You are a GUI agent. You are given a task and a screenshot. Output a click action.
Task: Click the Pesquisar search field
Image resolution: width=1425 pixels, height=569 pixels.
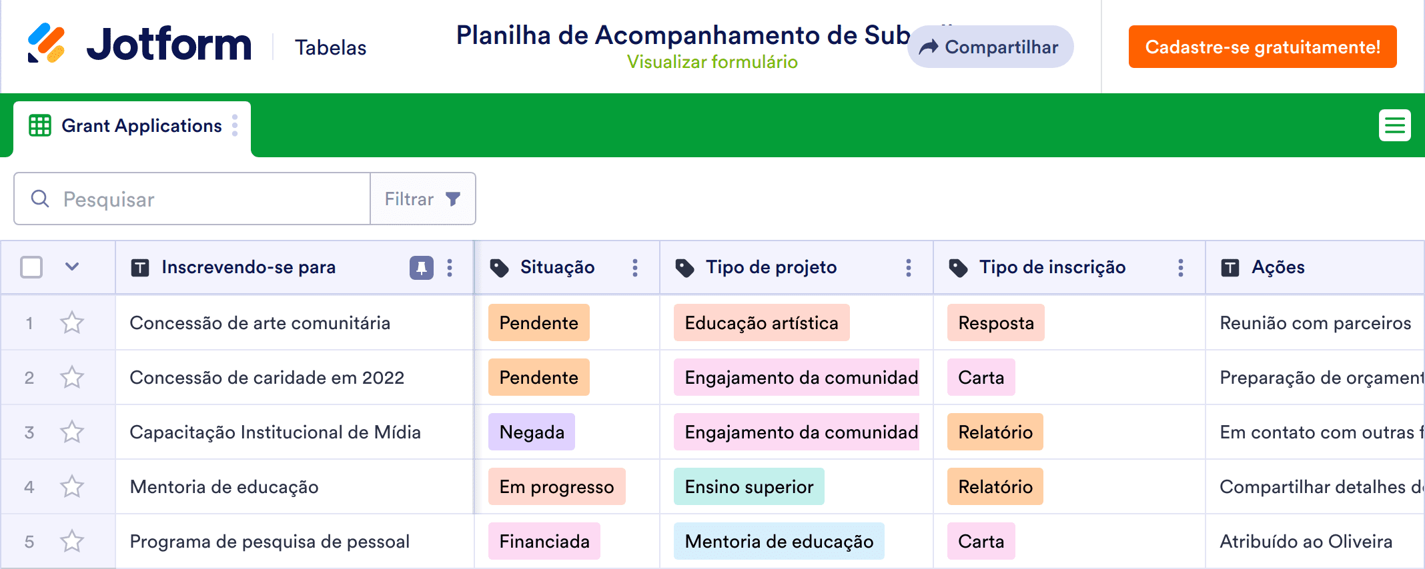(200, 199)
